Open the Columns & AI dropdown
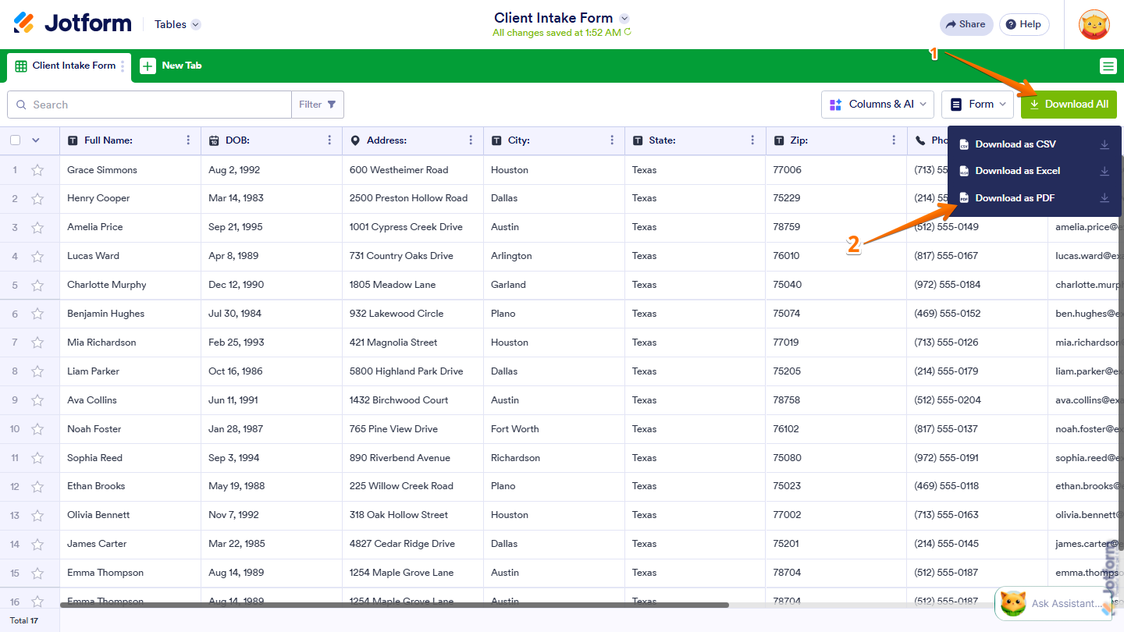Image resolution: width=1124 pixels, height=632 pixels. [x=878, y=105]
